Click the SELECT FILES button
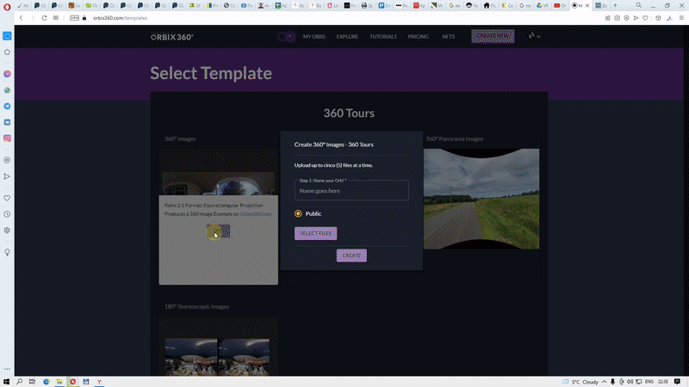This screenshot has width=689, height=387. pos(315,233)
